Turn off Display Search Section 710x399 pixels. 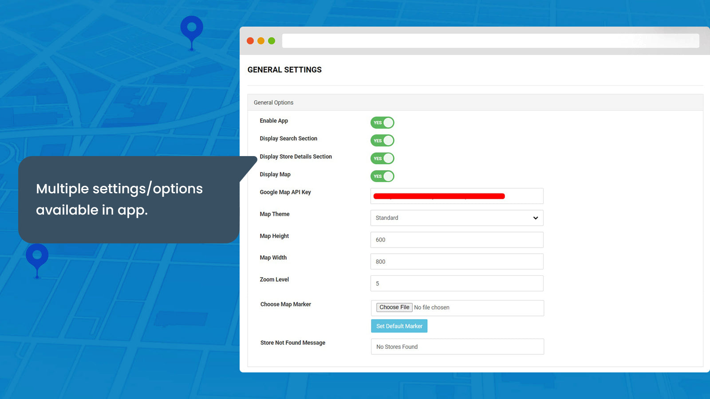pos(382,140)
